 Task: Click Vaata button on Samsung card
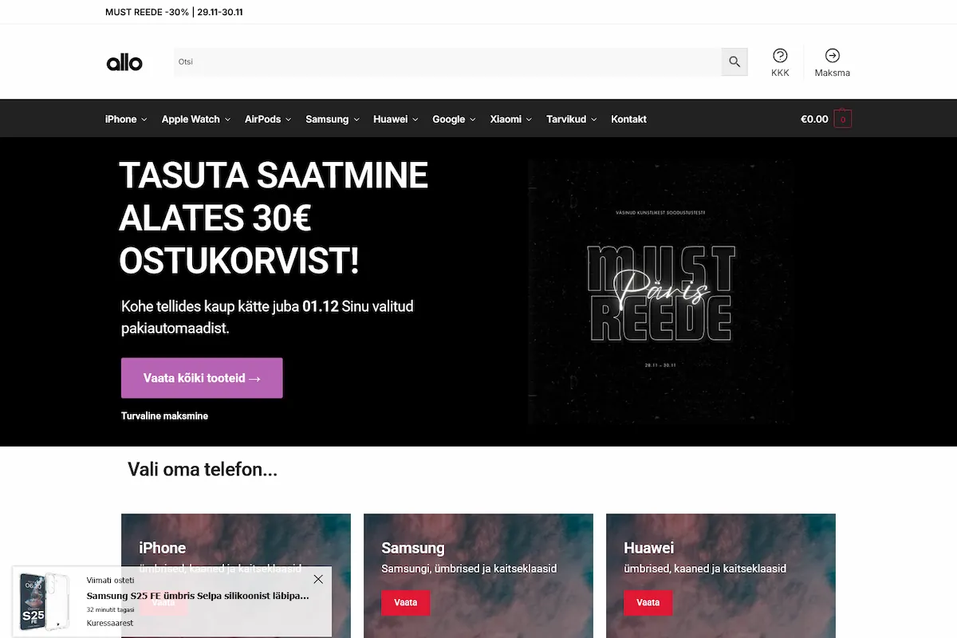[x=406, y=602]
